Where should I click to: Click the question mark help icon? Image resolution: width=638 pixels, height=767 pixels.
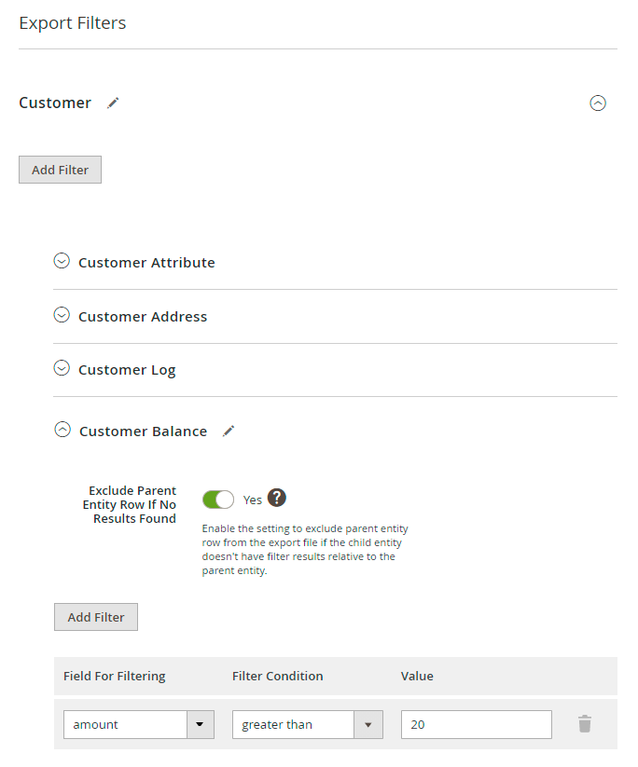click(276, 498)
